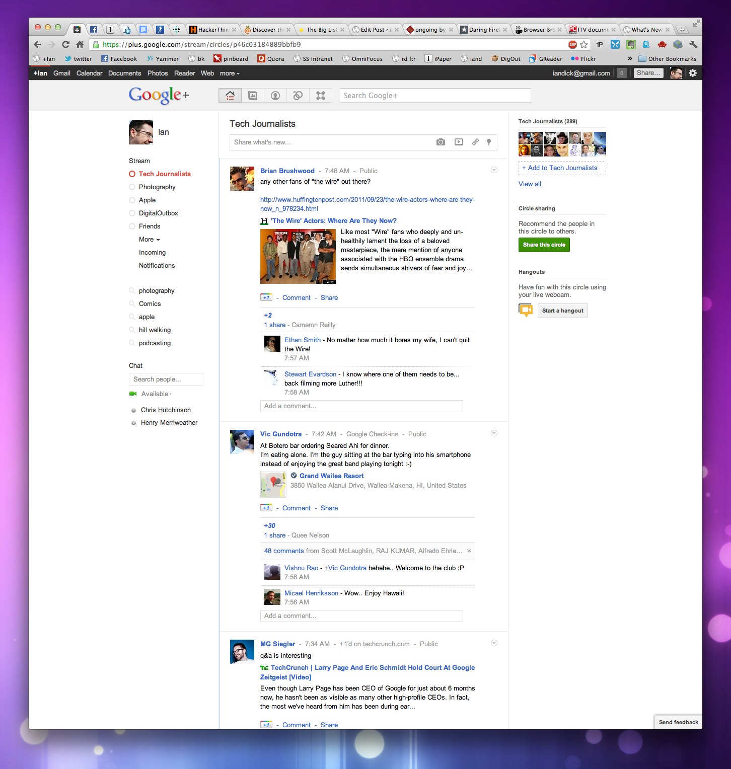
Task: Click Send feedback button
Action: click(x=678, y=722)
